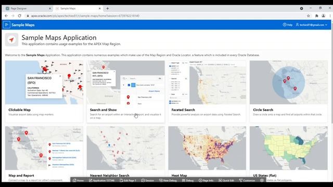Open the Faceted Search card title
Image resolution: width=333 pixels, height=187 pixels.
pyautogui.click(x=183, y=110)
